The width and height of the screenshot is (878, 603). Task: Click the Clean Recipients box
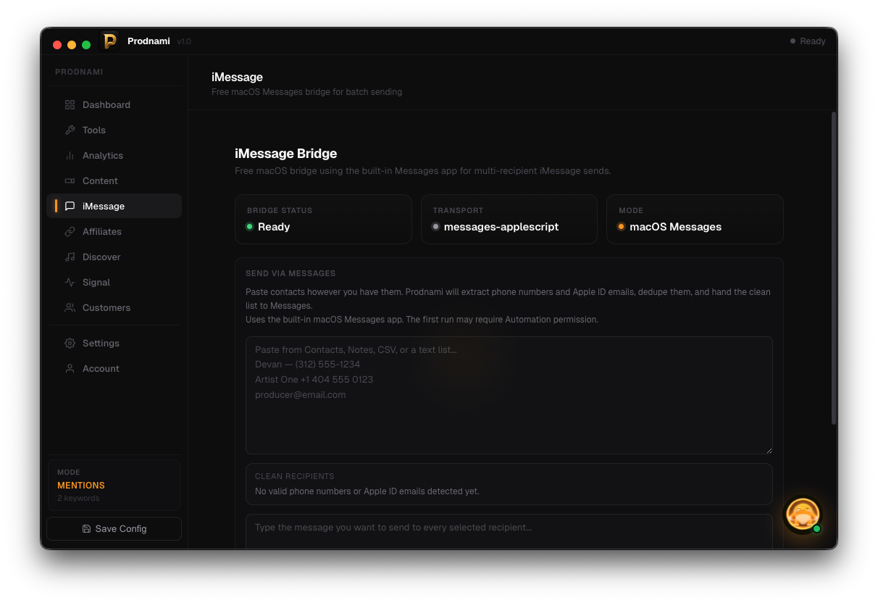[509, 484]
